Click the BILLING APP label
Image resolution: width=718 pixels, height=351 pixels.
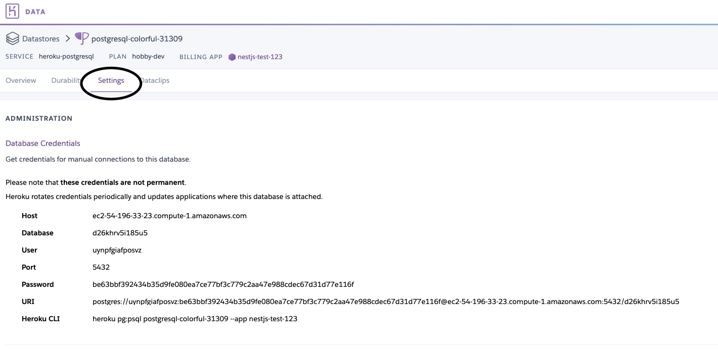click(x=201, y=57)
